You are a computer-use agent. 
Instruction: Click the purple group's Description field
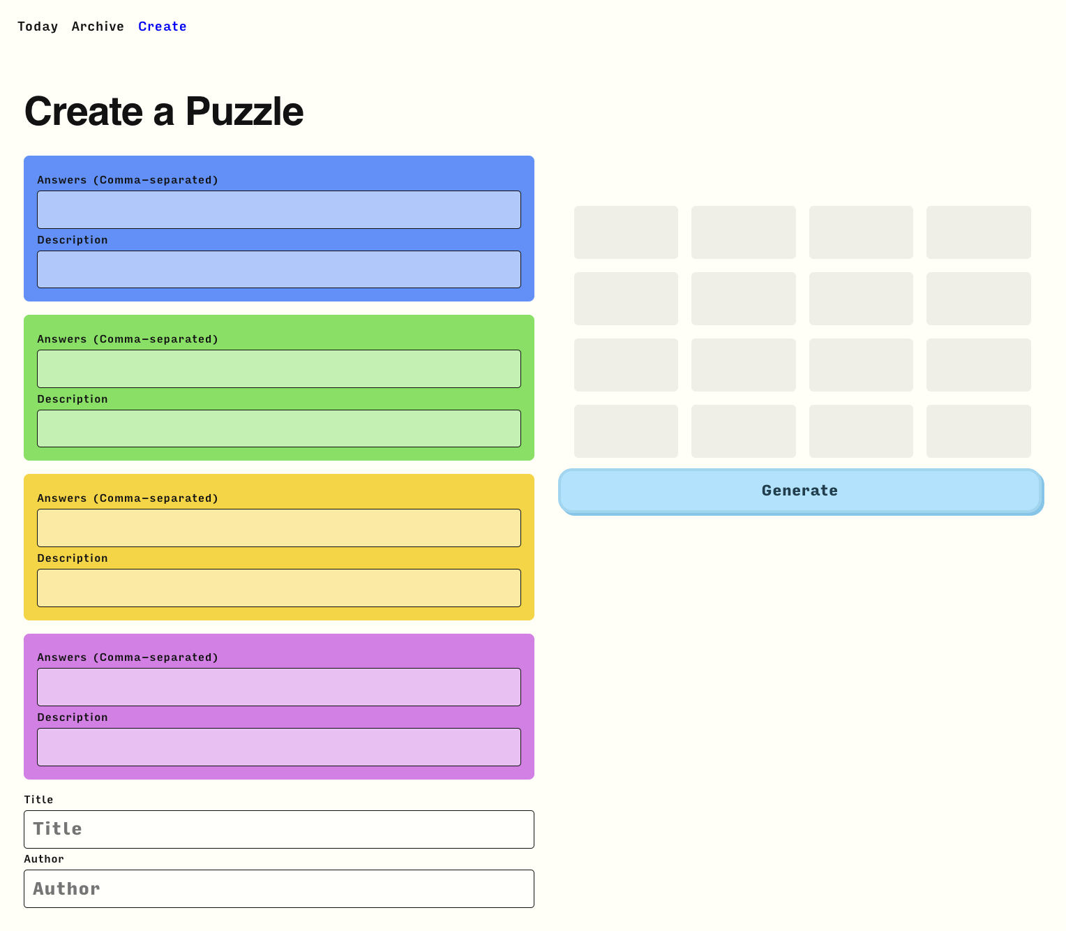(x=278, y=747)
